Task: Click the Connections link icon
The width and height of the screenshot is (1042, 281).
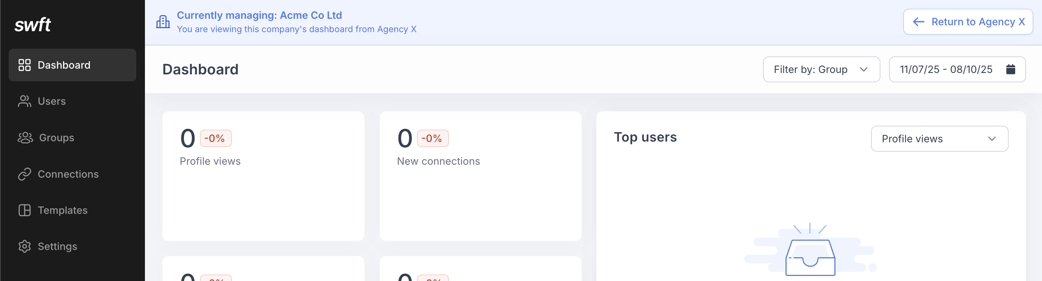Action: 24,174
